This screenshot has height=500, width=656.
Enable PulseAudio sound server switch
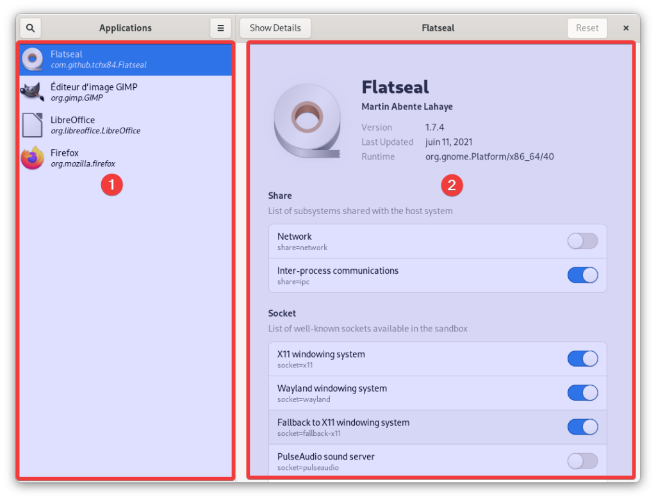pyautogui.click(x=582, y=462)
